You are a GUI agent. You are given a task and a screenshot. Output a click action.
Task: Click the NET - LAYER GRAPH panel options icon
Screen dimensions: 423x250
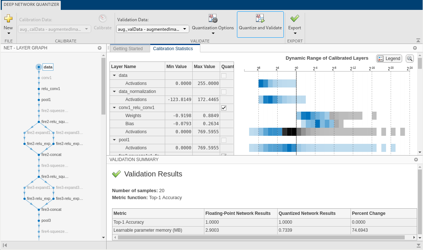(100, 48)
